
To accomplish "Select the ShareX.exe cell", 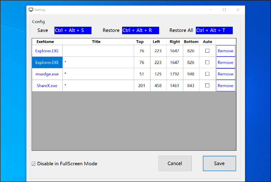I will pyautogui.click(x=47, y=85).
